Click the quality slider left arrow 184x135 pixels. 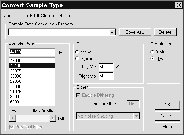(x=13, y=118)
